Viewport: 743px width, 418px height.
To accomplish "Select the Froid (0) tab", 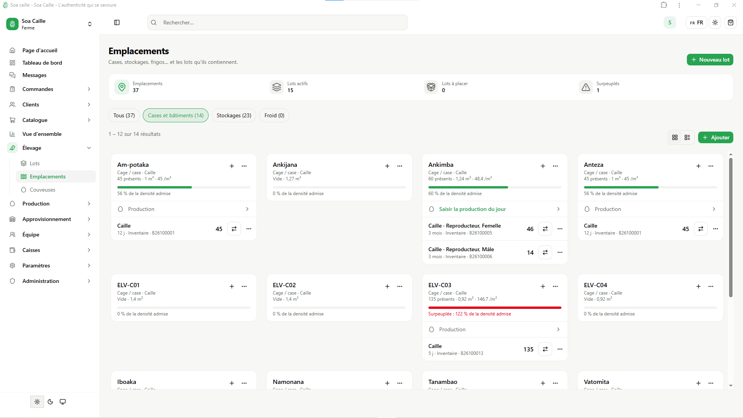I will [x=274, y=115].
